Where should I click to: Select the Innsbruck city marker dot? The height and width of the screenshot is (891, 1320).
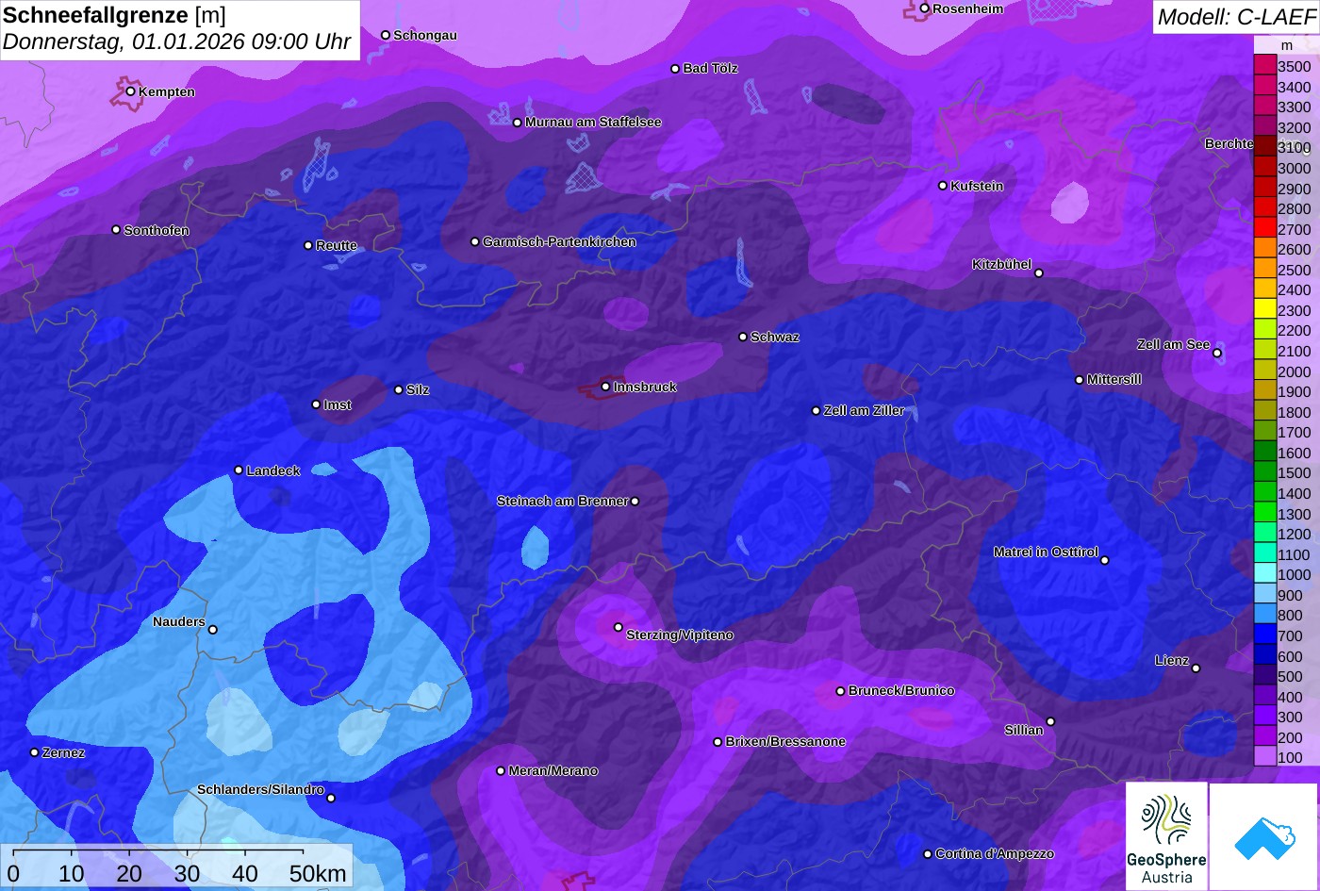click(605, 387)
